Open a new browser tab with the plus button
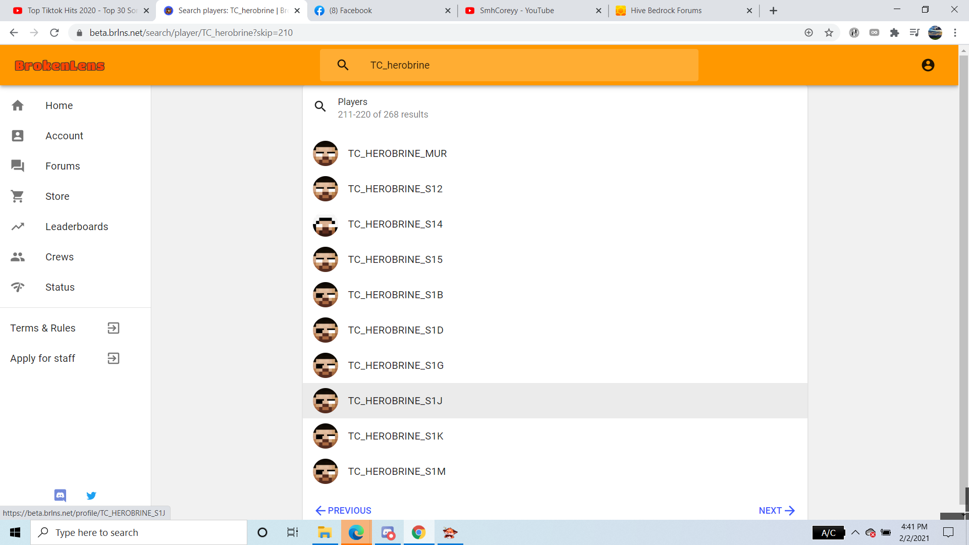This screenshot has height=545, width=969. [773, 11]
